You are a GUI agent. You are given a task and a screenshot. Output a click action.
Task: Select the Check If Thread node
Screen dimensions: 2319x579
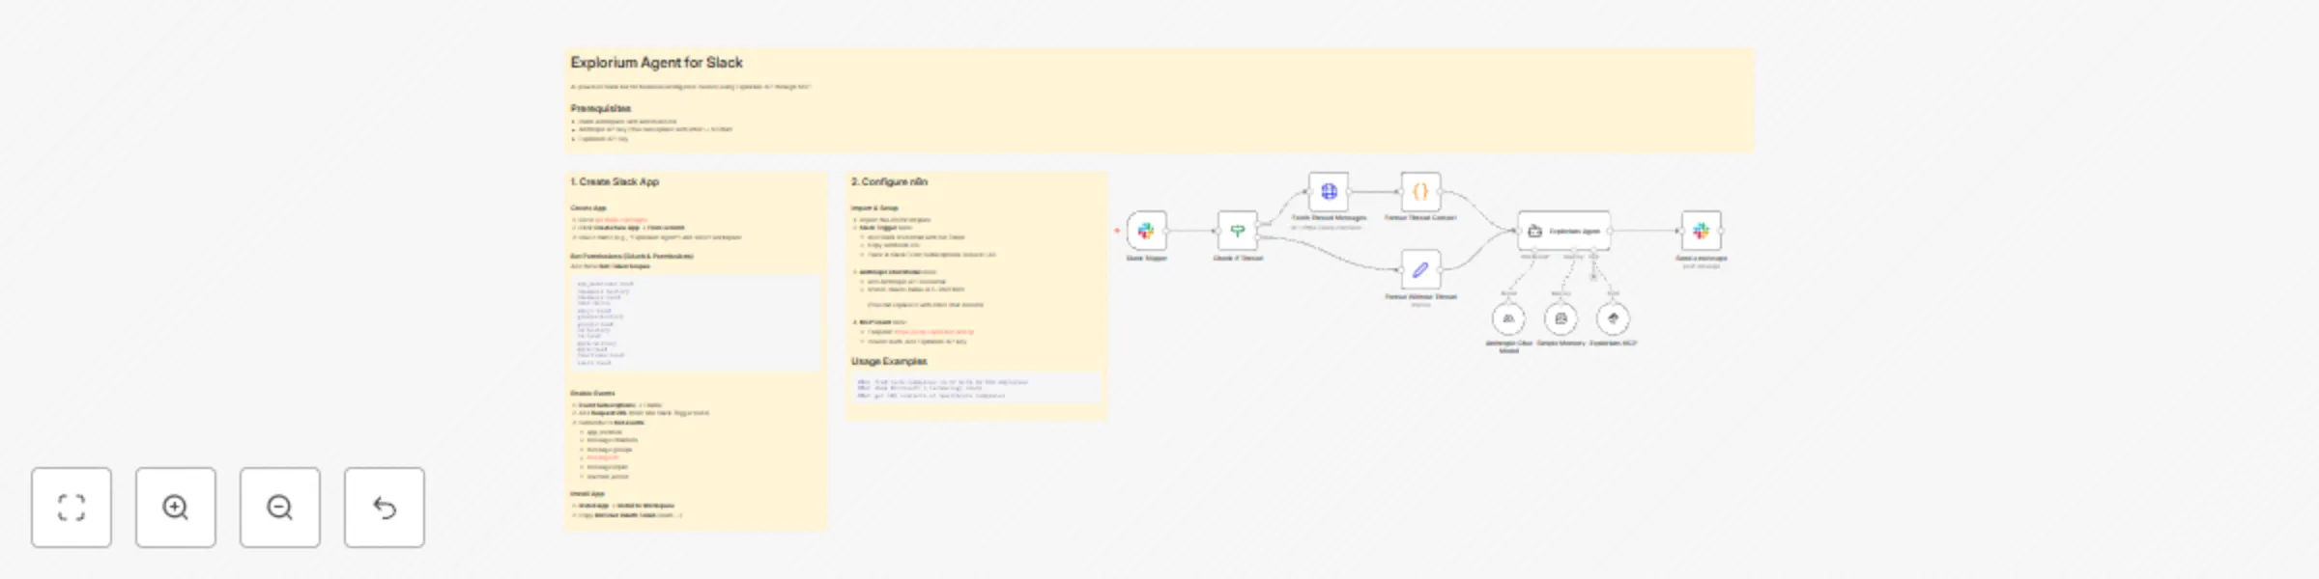[x=1238, y=231]
